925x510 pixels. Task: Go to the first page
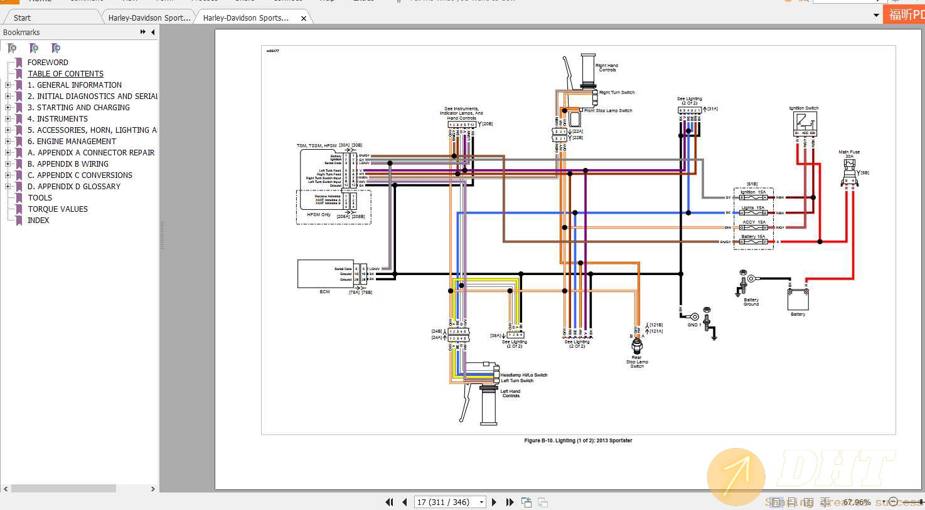(x=389, y=502)
